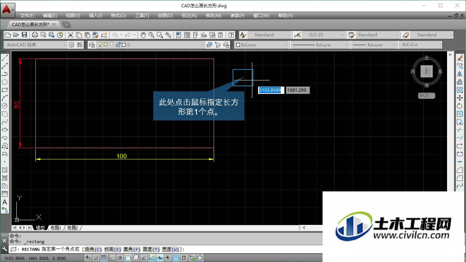Open the ByLayer color dropdown
Screen dimensions: 466x262
click(262, 45)
